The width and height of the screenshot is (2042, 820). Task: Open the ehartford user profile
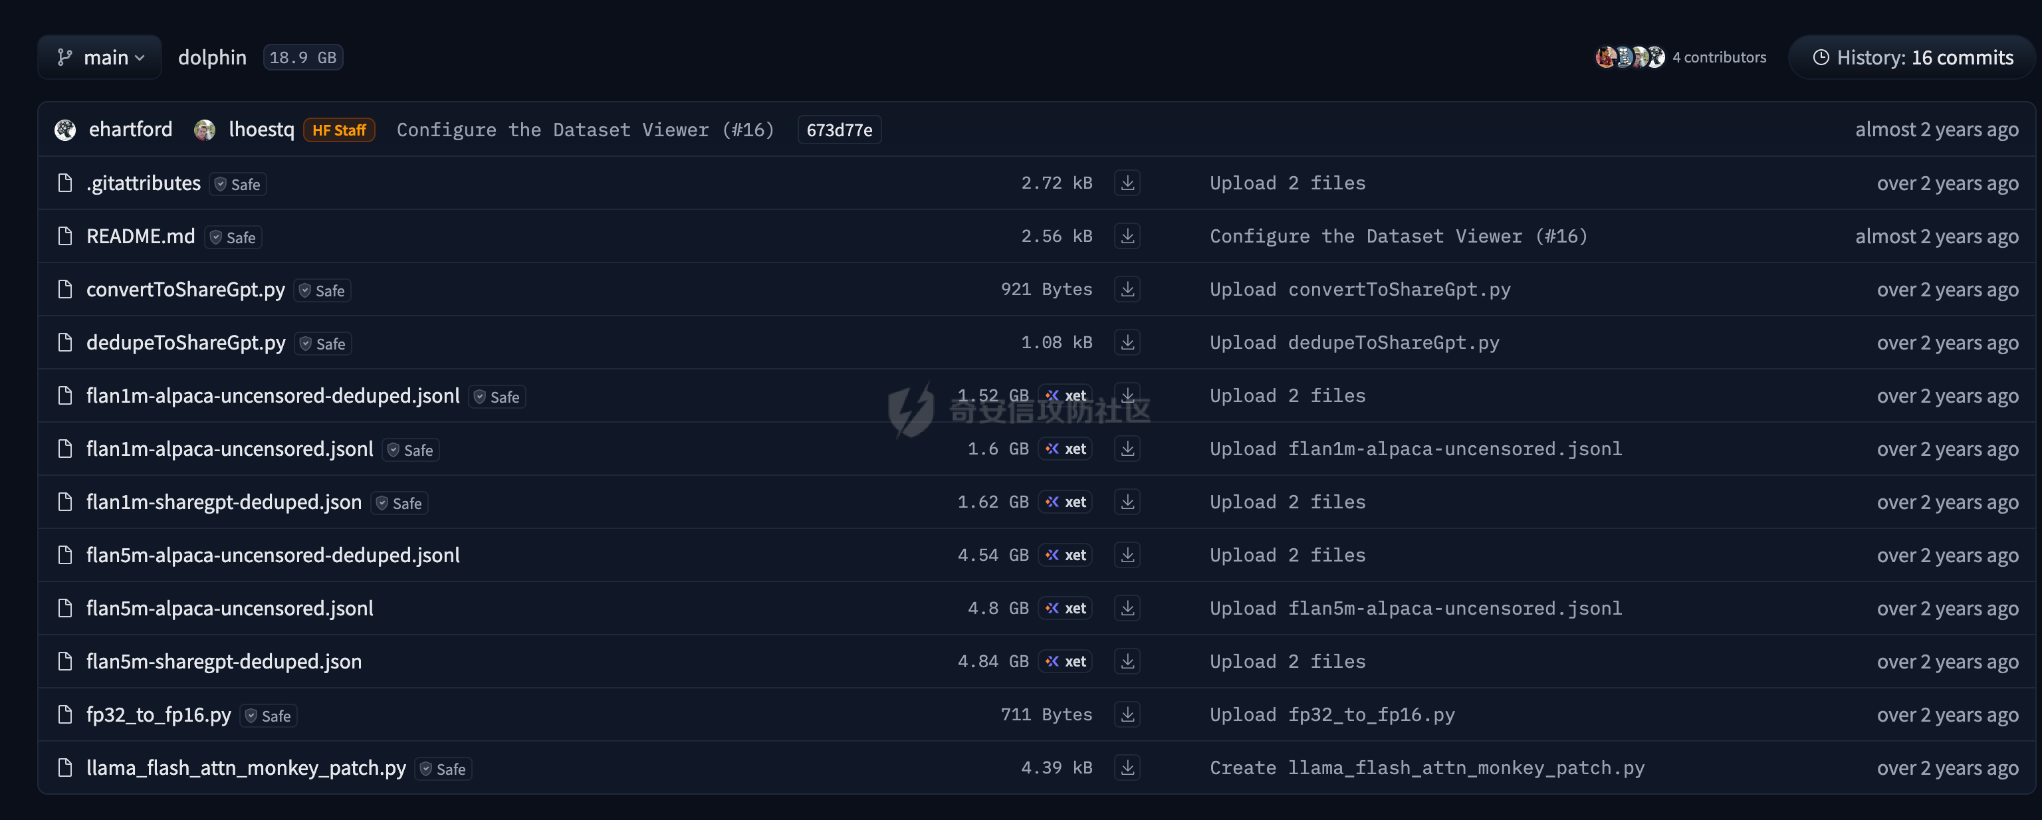click(130, 129)
